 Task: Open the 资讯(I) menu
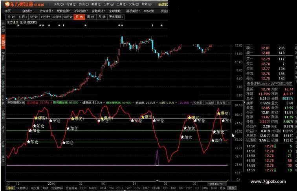click(x=84, y=4)
